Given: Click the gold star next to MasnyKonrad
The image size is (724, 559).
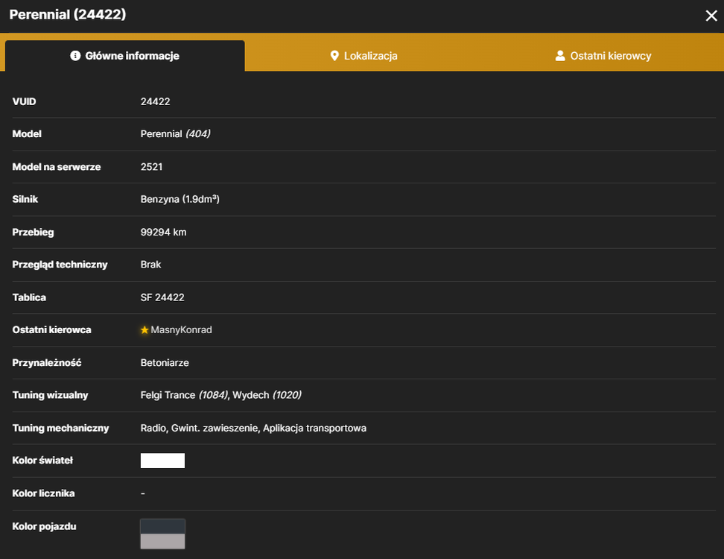Looking at the screenshot, I should pyautogui.click(x=145, y=330).
